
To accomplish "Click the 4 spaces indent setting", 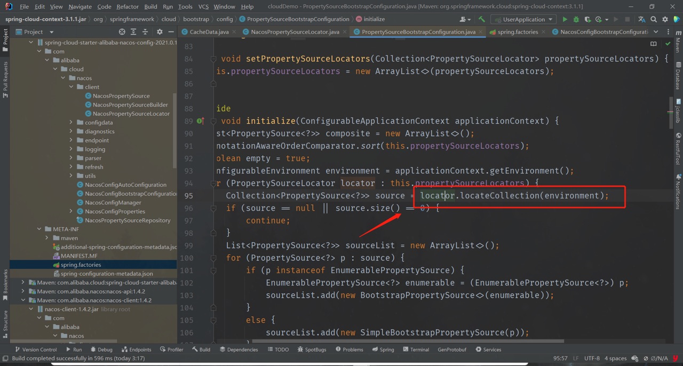I will click(x=615, y=359).
